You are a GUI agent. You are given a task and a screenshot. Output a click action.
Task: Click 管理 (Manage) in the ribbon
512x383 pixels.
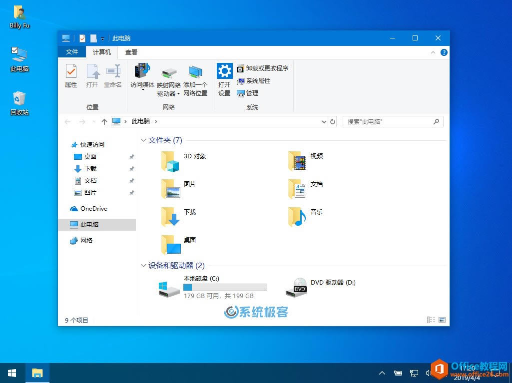(x=248, y=93)
